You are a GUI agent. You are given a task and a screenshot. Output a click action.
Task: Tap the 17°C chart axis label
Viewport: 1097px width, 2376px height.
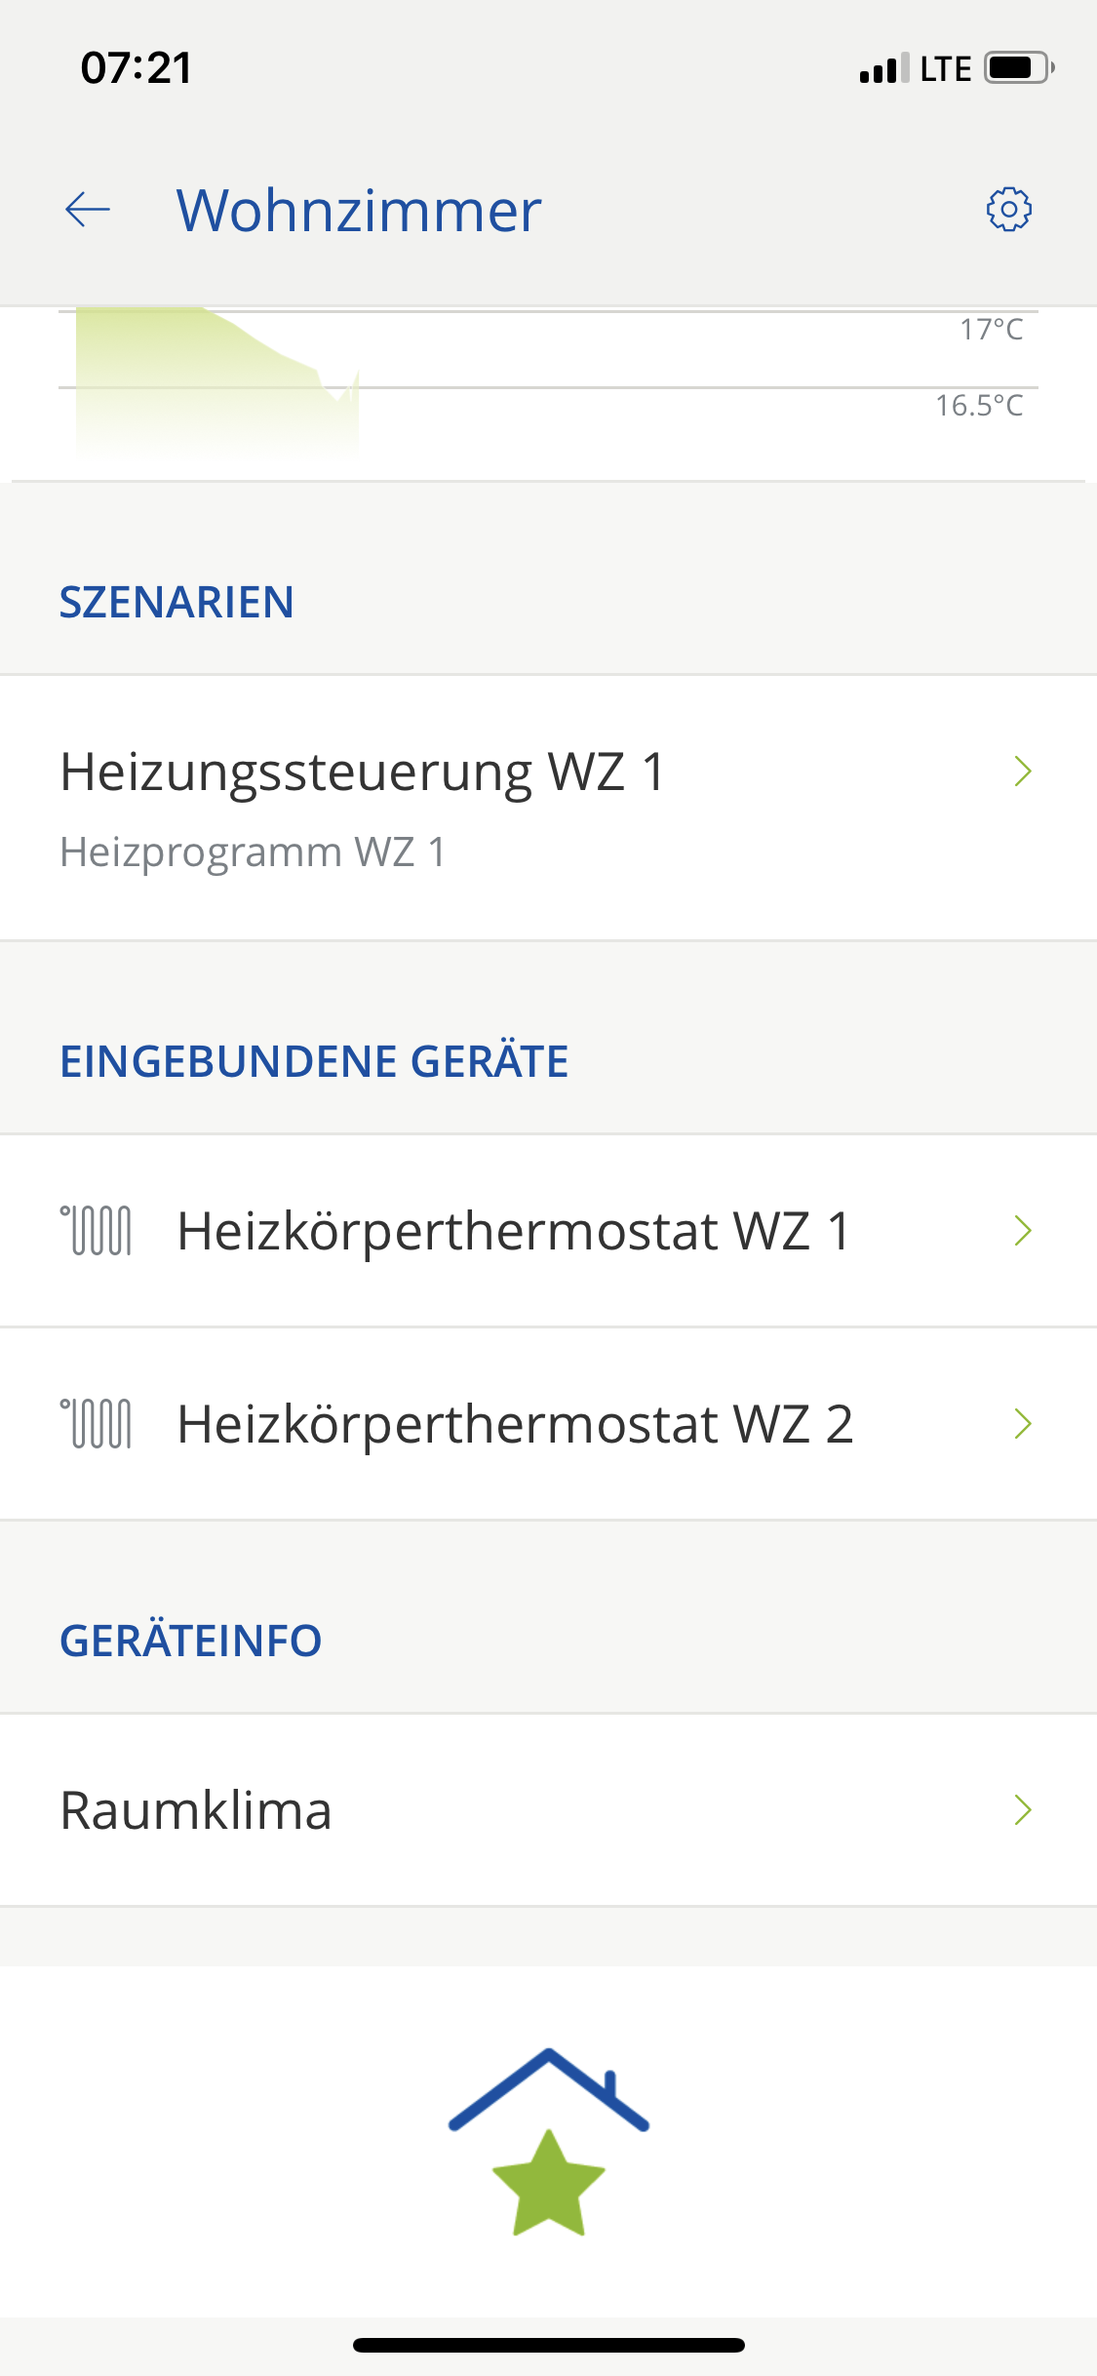click(991, 330)
